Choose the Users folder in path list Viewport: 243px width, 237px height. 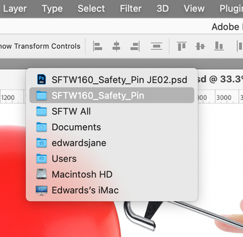click(112, 159)
